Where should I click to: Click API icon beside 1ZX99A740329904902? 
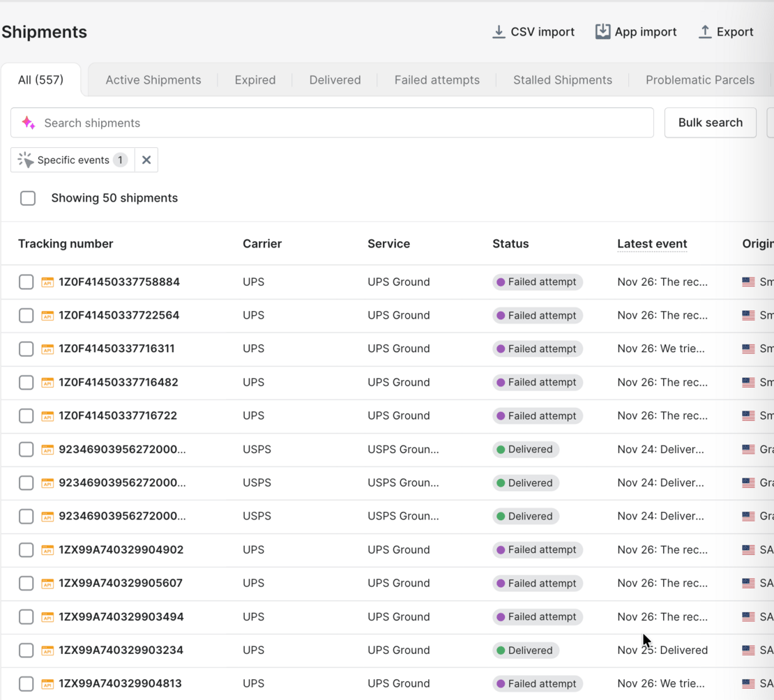[47, 550]
